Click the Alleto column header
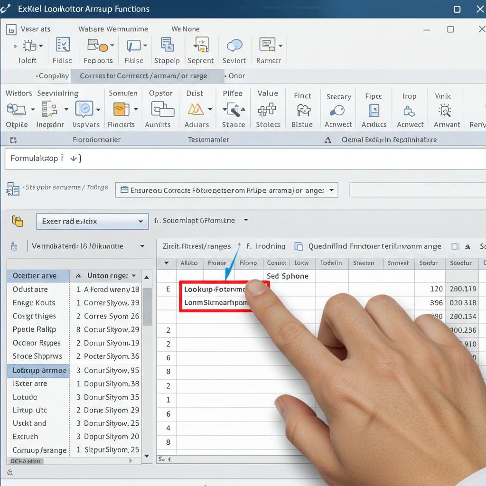The height and width of the screenshot is (486, 486). [189, 263]
